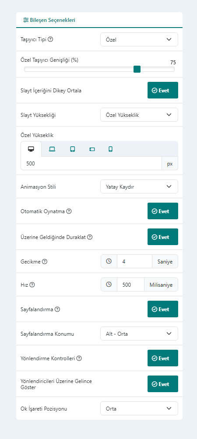Open the Ok İşareti Pozisyonu dropdown

pyautogui.click(x=139, y=408)
